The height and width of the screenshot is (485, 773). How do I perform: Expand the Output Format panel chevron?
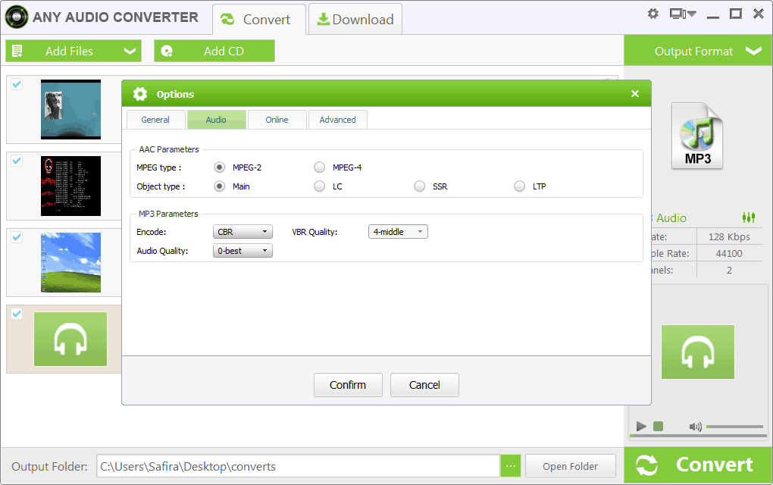[753, 51]
